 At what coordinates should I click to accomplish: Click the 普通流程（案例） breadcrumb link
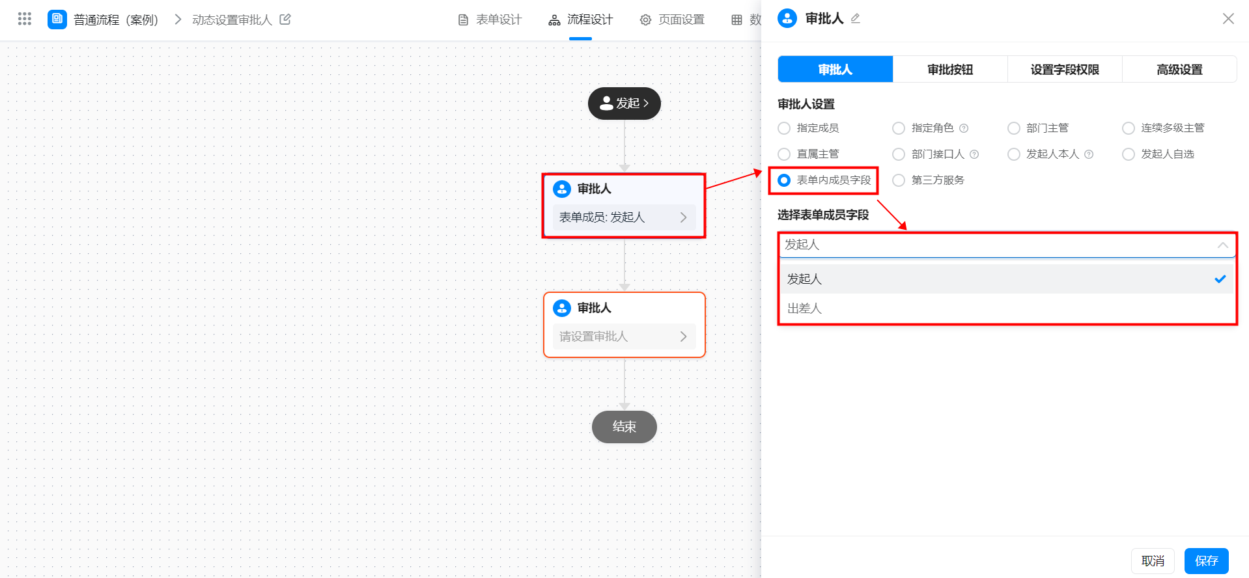[116, 20]
